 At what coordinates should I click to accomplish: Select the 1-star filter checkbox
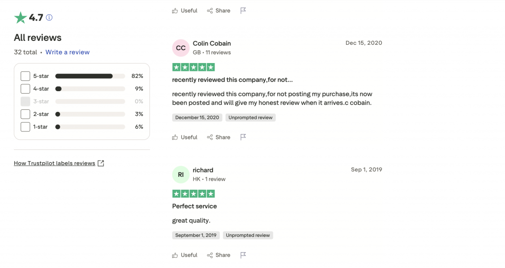(25, 127)
